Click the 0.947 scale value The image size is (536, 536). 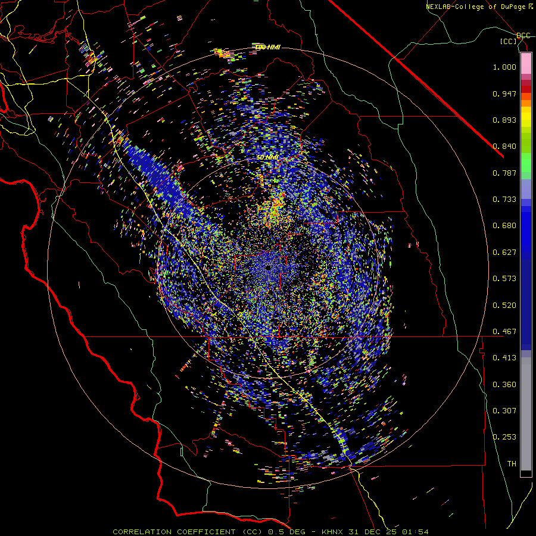pos(504,94)
